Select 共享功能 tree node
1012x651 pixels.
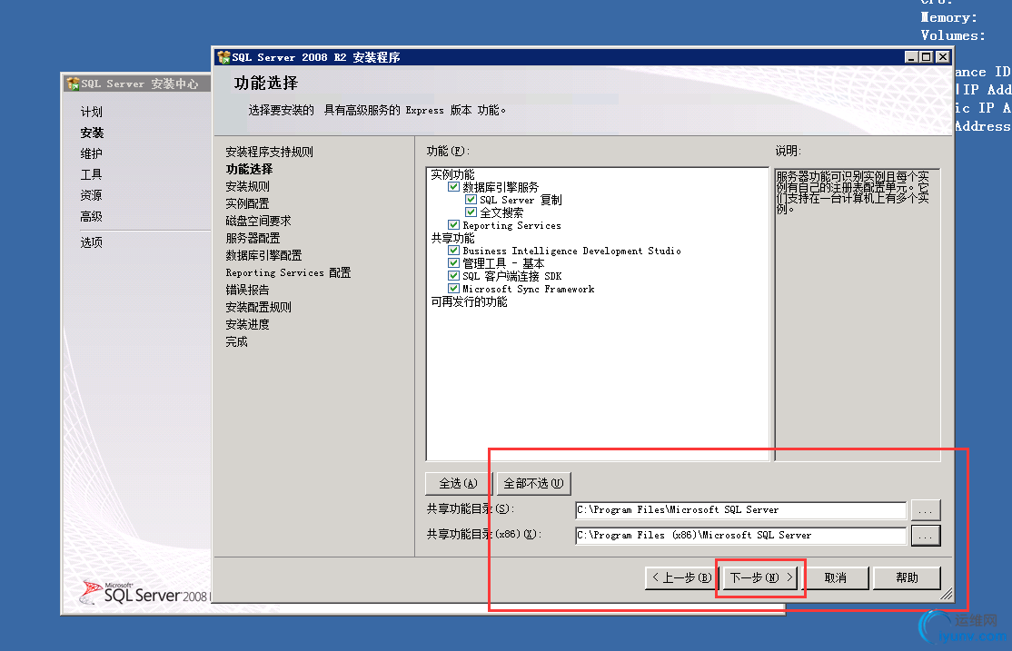click(452, 238)
